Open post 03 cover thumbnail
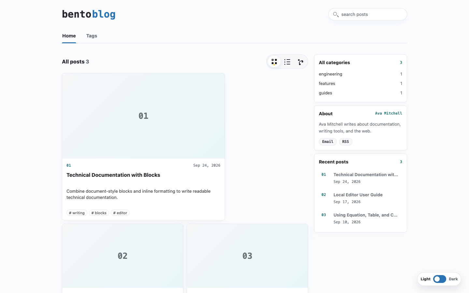 [247, 256]
